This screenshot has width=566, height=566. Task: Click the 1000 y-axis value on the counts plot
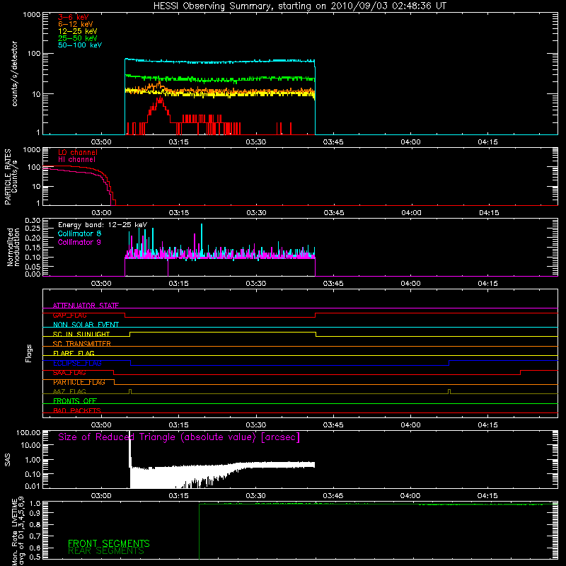32,15
